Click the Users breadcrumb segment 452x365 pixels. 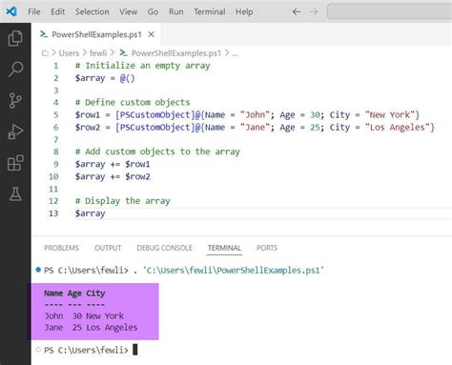point(69,53)
